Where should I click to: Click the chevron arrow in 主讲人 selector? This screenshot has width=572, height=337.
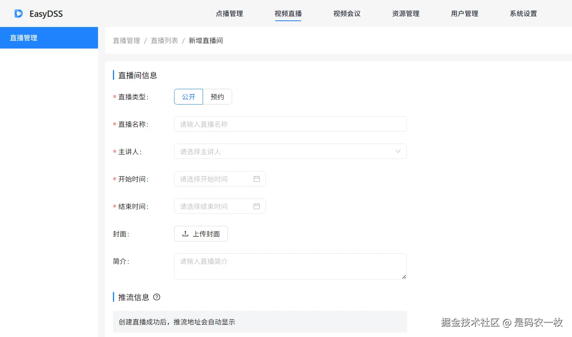click(398, 151)
